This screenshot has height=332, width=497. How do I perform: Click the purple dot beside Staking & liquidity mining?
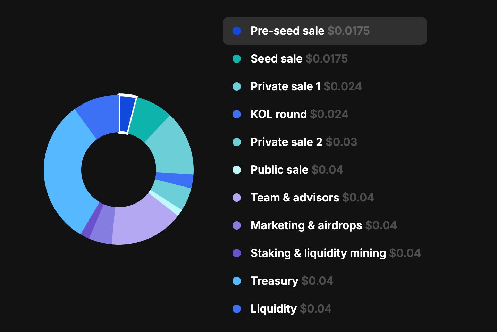(x=237, y=253)
